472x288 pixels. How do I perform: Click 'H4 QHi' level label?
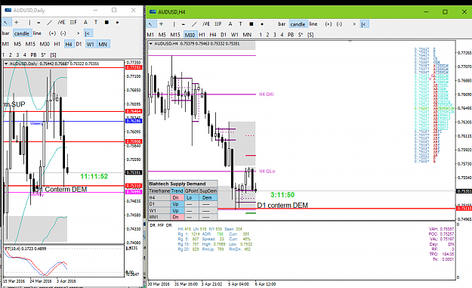tap(267, 94)
